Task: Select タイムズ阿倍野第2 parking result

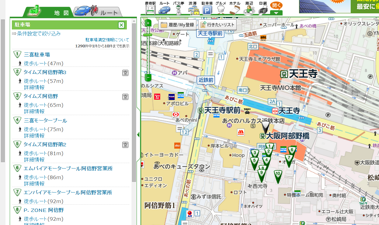Action: 45,145
